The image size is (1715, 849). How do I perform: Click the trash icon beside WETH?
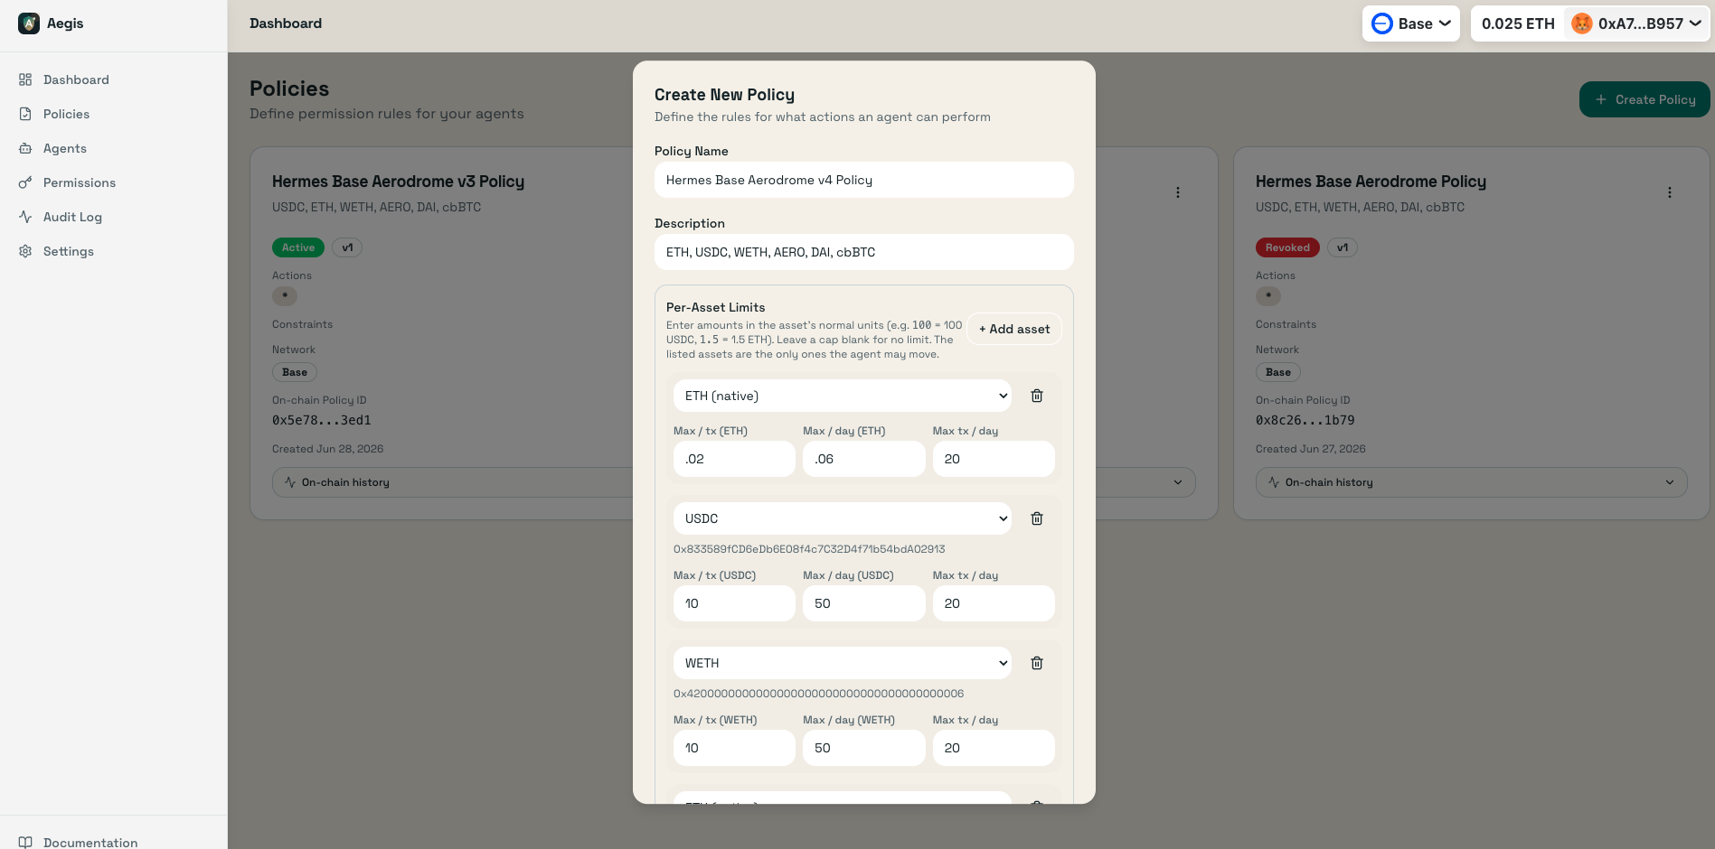1037,663
